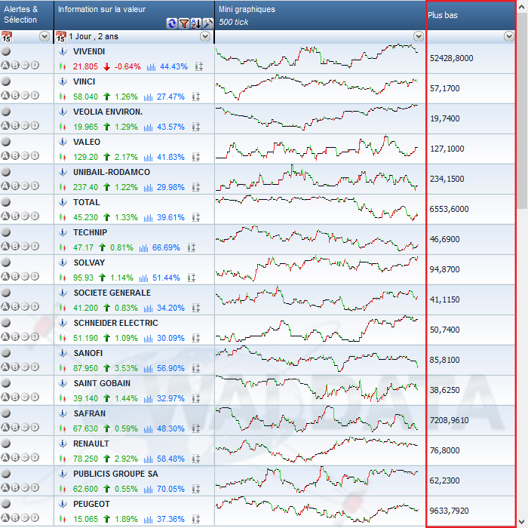The height and width of the screenshot is (528, 528).
Task: Click the chart settings icon at end of VIVENDI row
Action: 199,66
